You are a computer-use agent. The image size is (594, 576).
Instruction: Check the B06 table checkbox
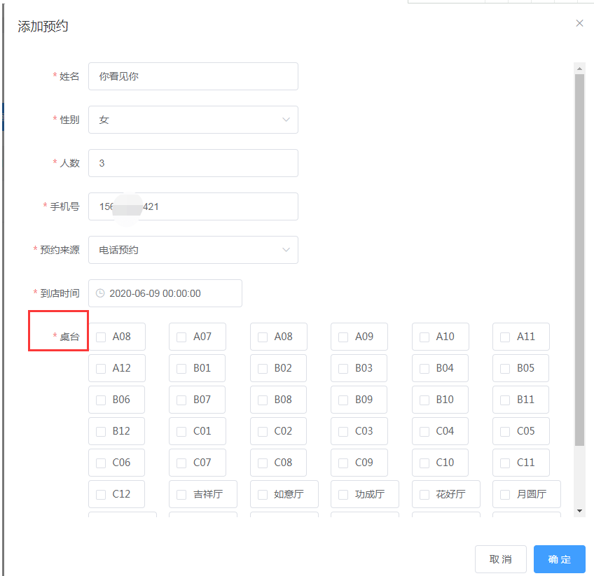tap(101, 400)
